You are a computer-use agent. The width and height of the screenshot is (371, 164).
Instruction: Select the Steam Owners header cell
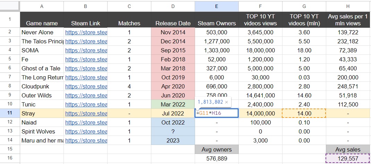coord(217,20)
